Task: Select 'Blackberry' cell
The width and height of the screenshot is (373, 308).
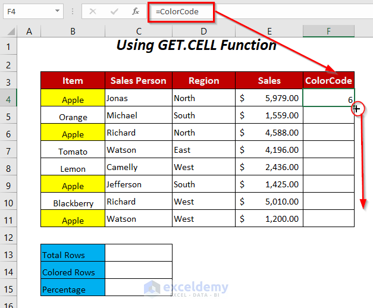Action: pos(73,201)
